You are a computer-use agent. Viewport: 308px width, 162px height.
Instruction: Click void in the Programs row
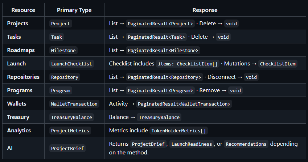pos(235,90)
